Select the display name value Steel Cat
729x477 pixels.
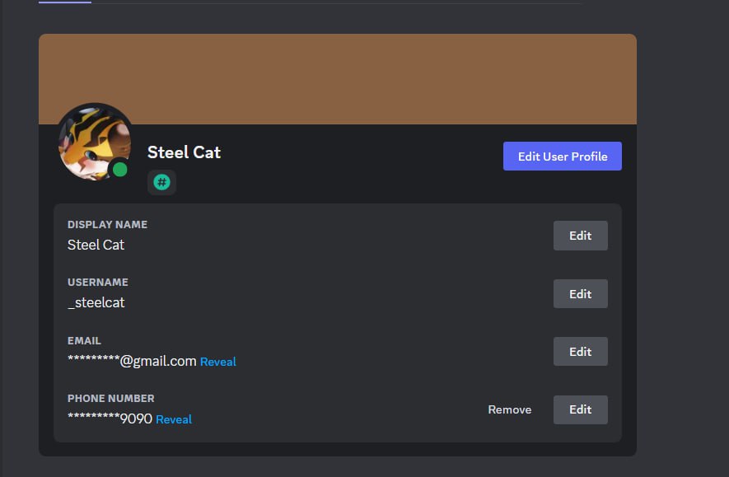point(96,245)
